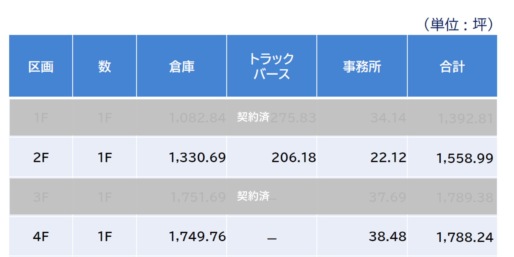Click the 事務所 column header
Screen dimensions: 514x257
point(362,67)
